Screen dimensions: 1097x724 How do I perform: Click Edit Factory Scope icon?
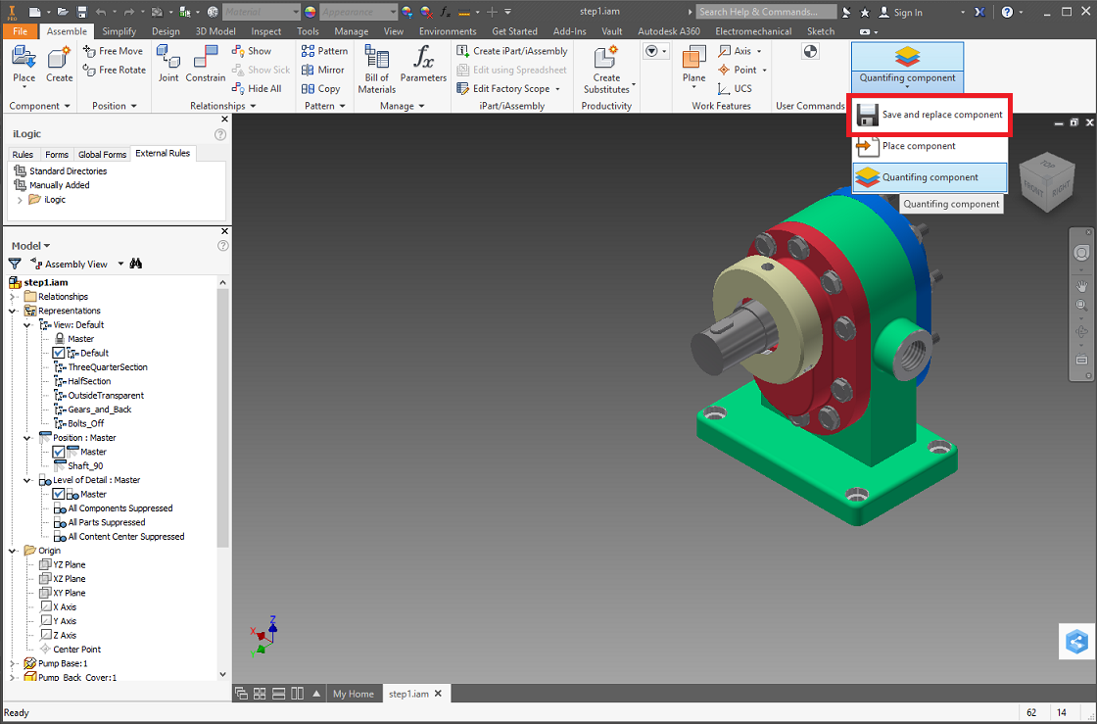click(462, 89)
